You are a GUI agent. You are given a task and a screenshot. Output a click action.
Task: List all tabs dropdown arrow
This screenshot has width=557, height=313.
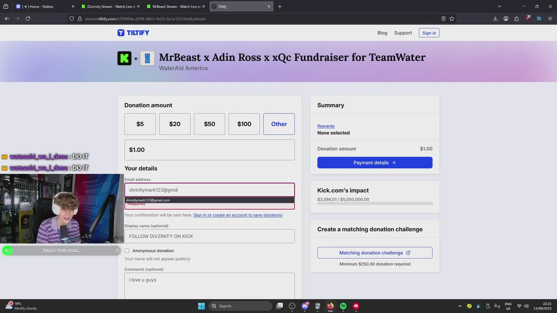pyautogui.click(x=500, y=7)
